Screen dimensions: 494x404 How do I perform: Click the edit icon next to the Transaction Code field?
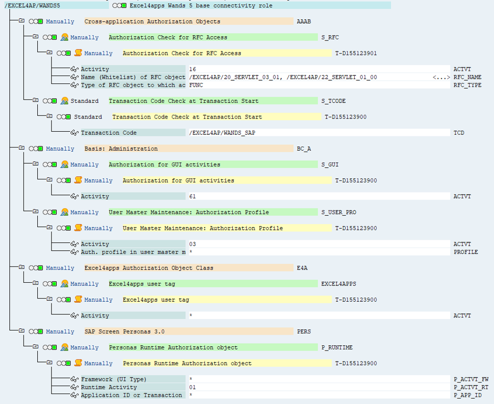pos(74,132)
